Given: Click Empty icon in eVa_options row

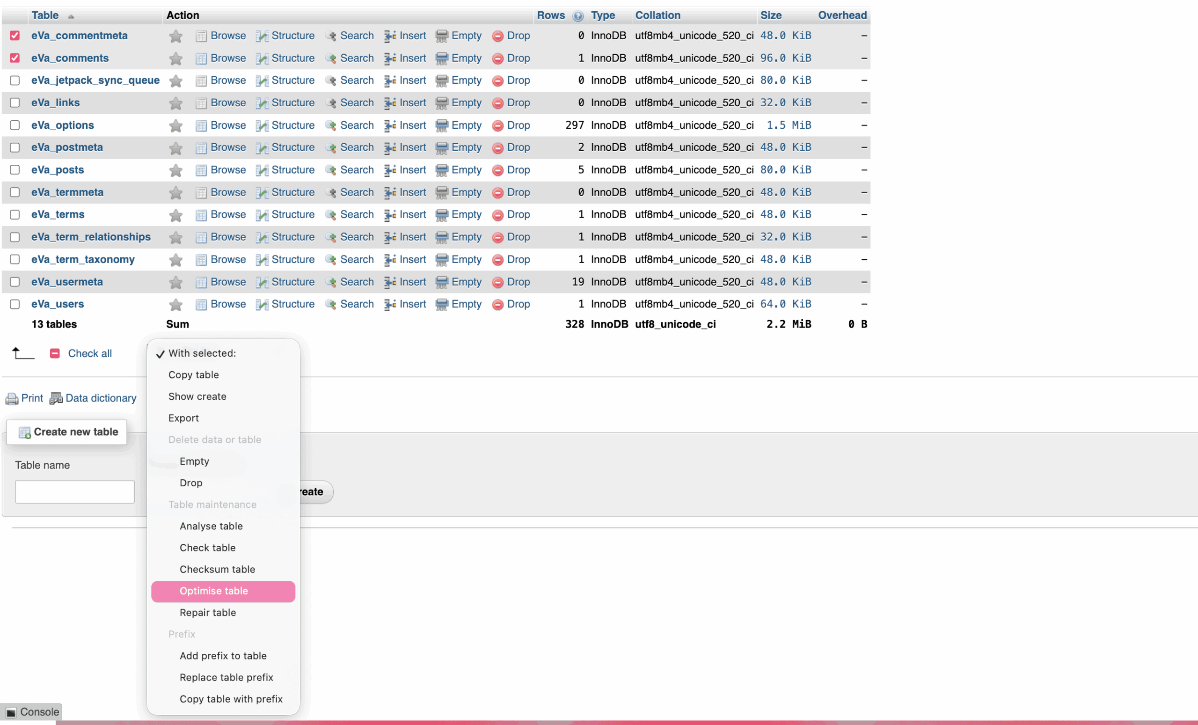Looking at the screenshot, I should click(441, 126).
